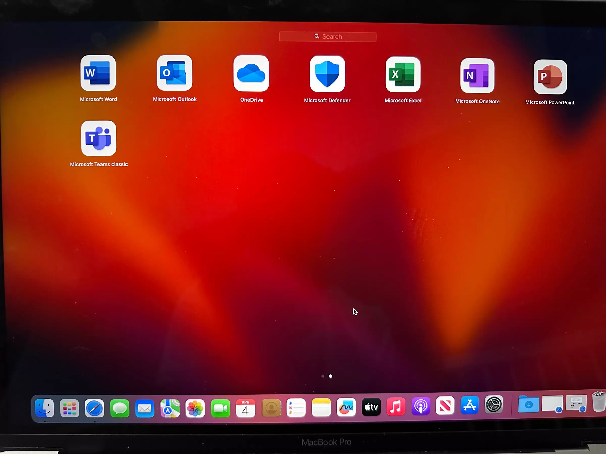Viewport: 606px width, 454px height.
Task: Open Microsoft Word from Launchpad
Action: click(x=98, y=73)
